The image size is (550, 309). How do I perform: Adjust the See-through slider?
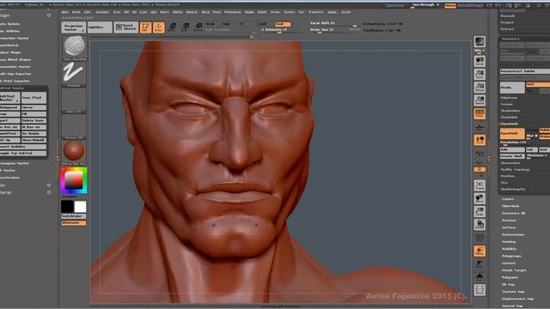pos(425,6)
